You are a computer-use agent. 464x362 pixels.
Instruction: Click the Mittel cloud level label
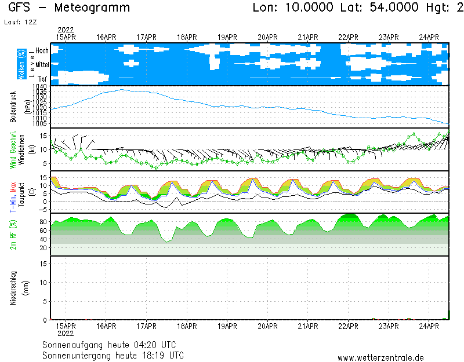(41, 64)
